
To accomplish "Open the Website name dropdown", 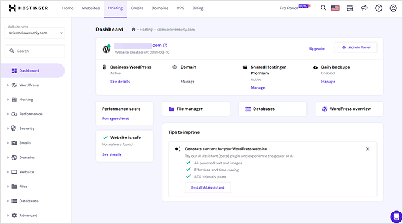I will click(35, 33).
